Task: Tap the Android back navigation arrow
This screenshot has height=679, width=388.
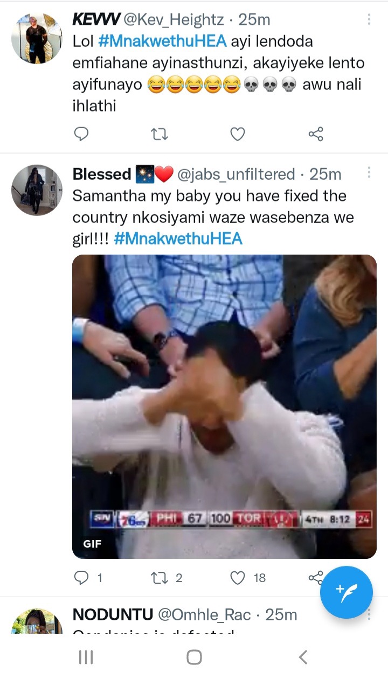Action: point(303,657)
